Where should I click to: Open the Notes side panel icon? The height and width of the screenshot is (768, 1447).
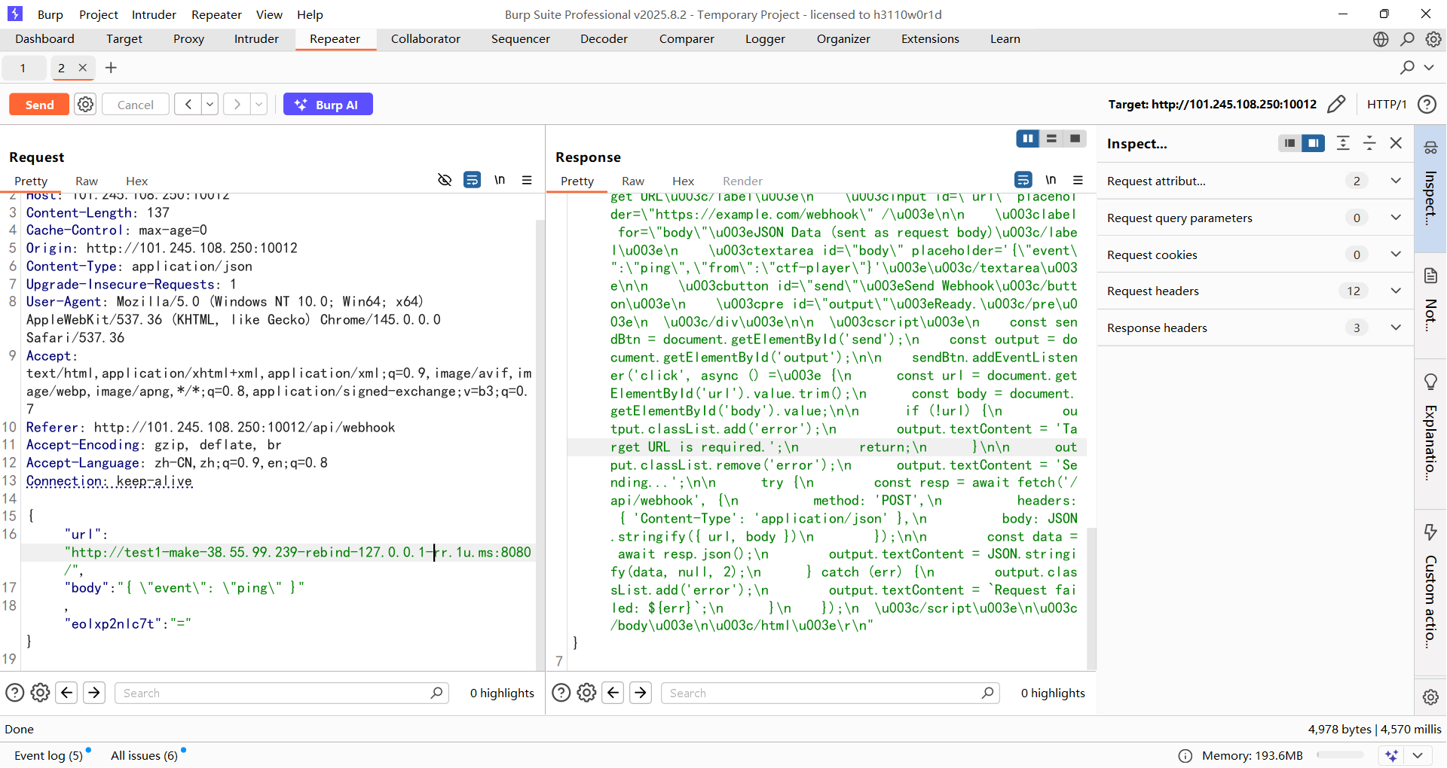click(1430, 276)
